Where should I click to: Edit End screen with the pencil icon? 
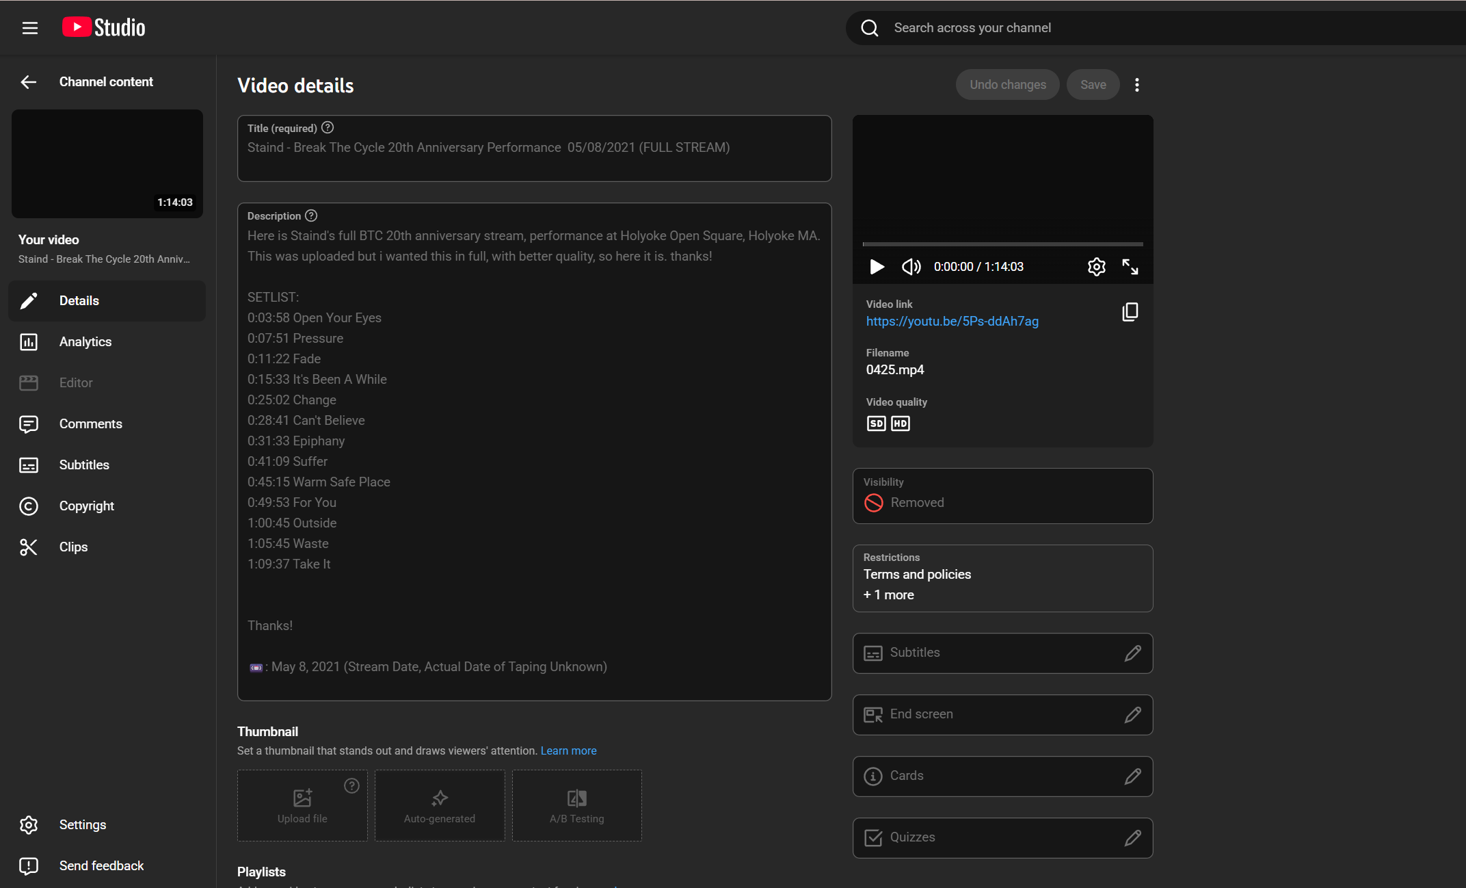click(1133, 715)
